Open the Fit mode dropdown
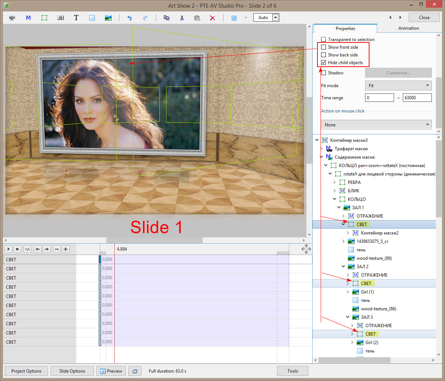Viewport: 445px width, 381px height. tap(398, 86)
